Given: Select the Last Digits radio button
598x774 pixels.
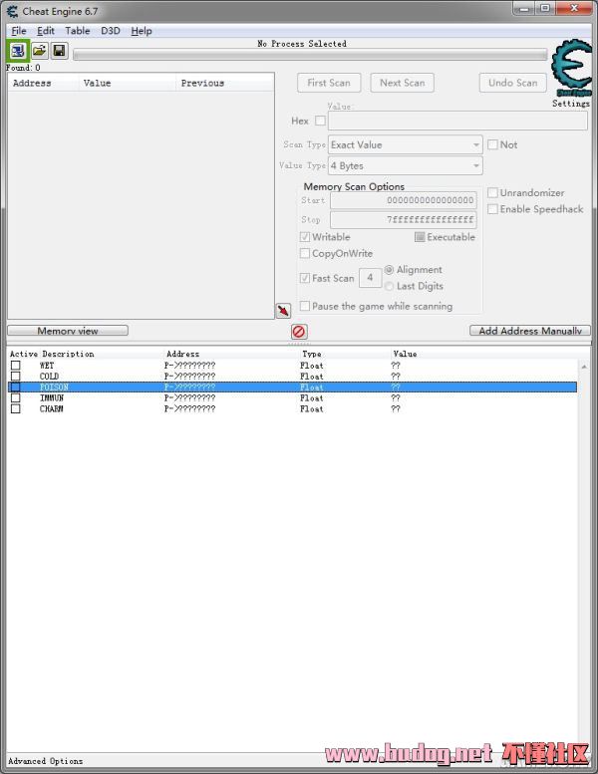Looking at the screenshot, I should pos(389,286).
